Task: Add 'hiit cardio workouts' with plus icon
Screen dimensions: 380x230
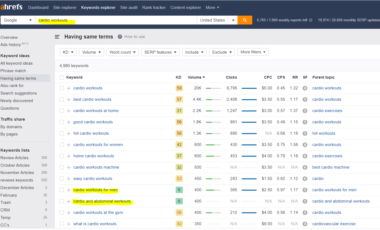Action: tap(69, 133)
